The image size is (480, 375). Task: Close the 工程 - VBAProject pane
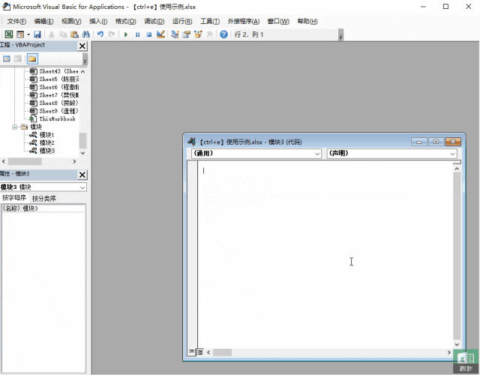[x=82, y=46]
